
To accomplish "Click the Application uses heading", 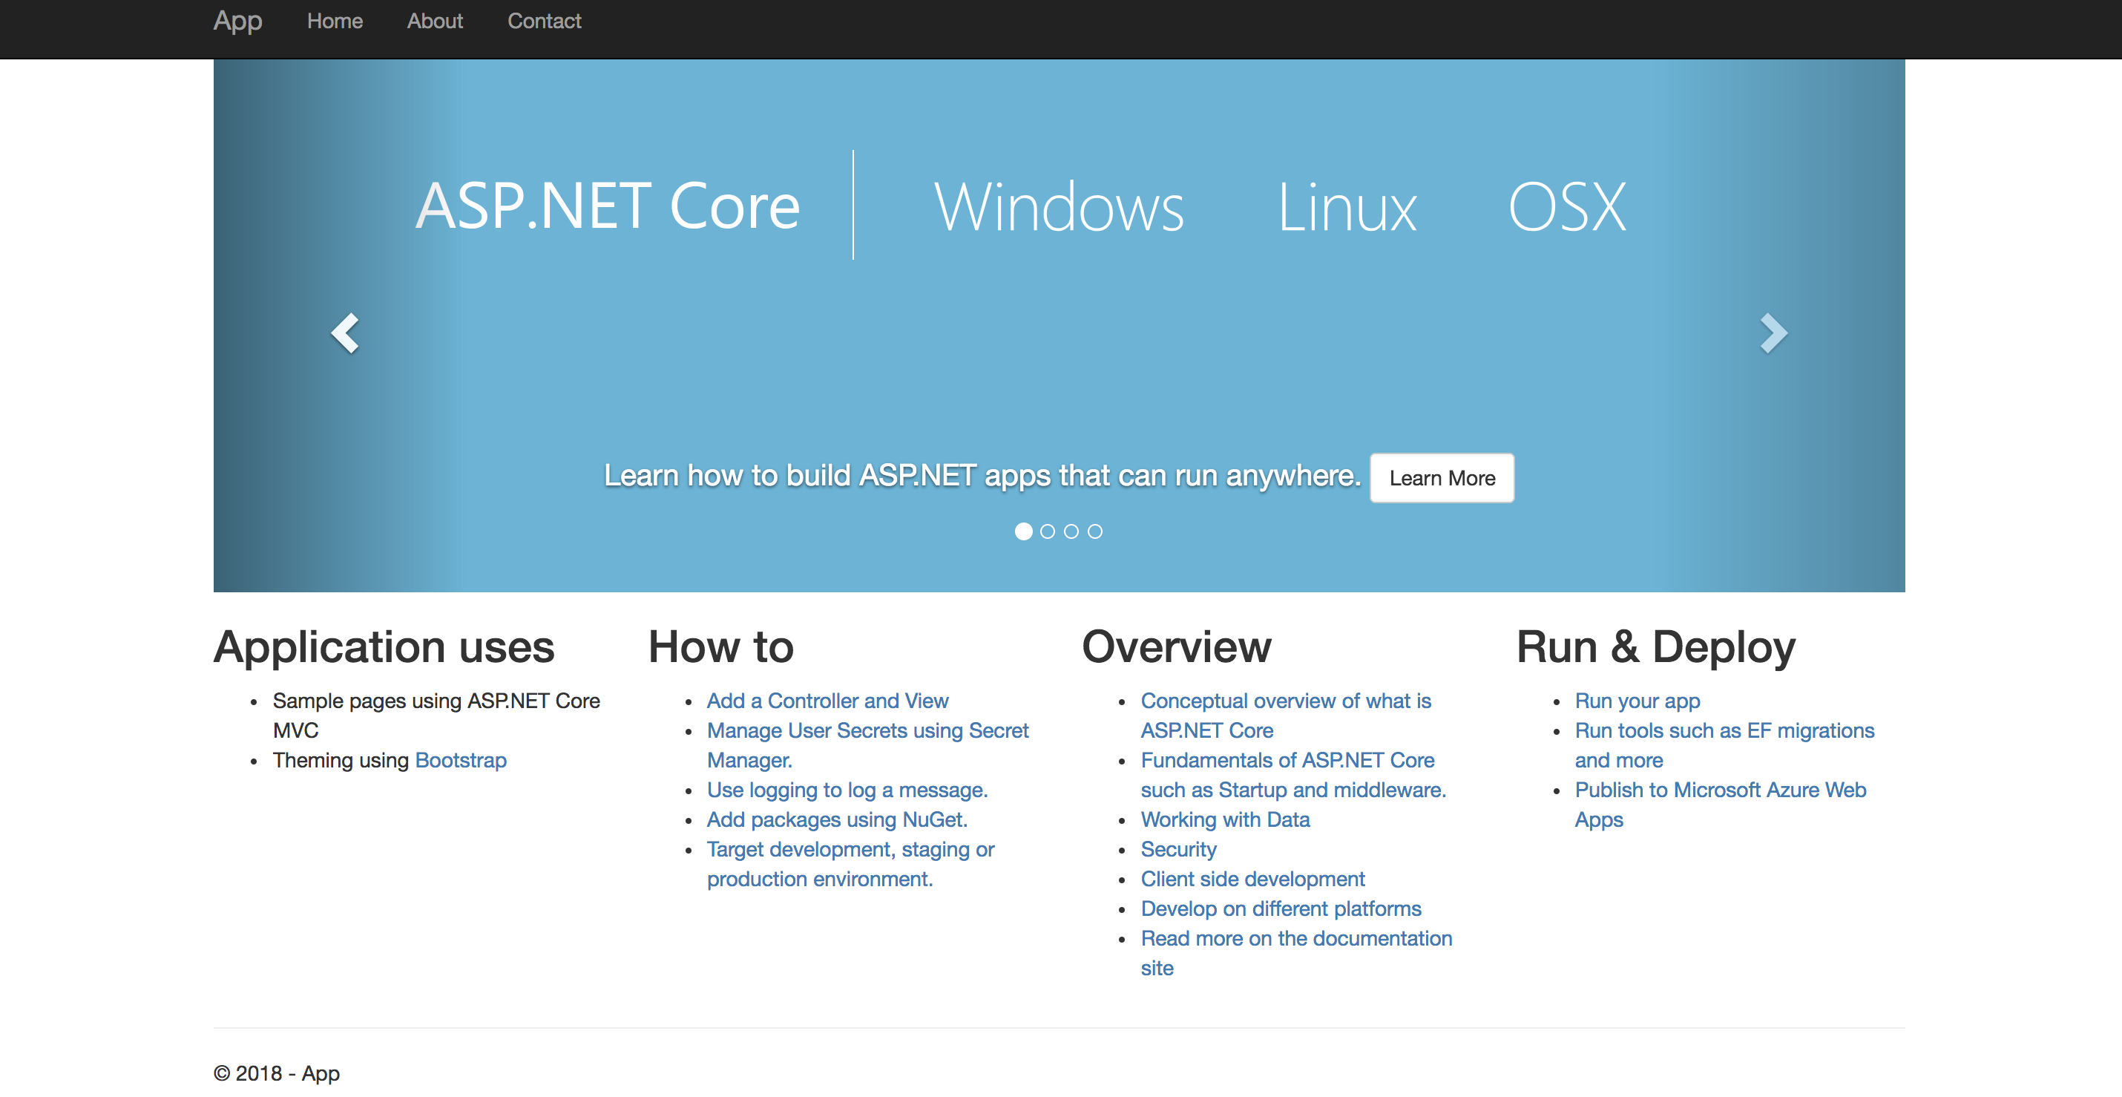I will pos(384,647).
